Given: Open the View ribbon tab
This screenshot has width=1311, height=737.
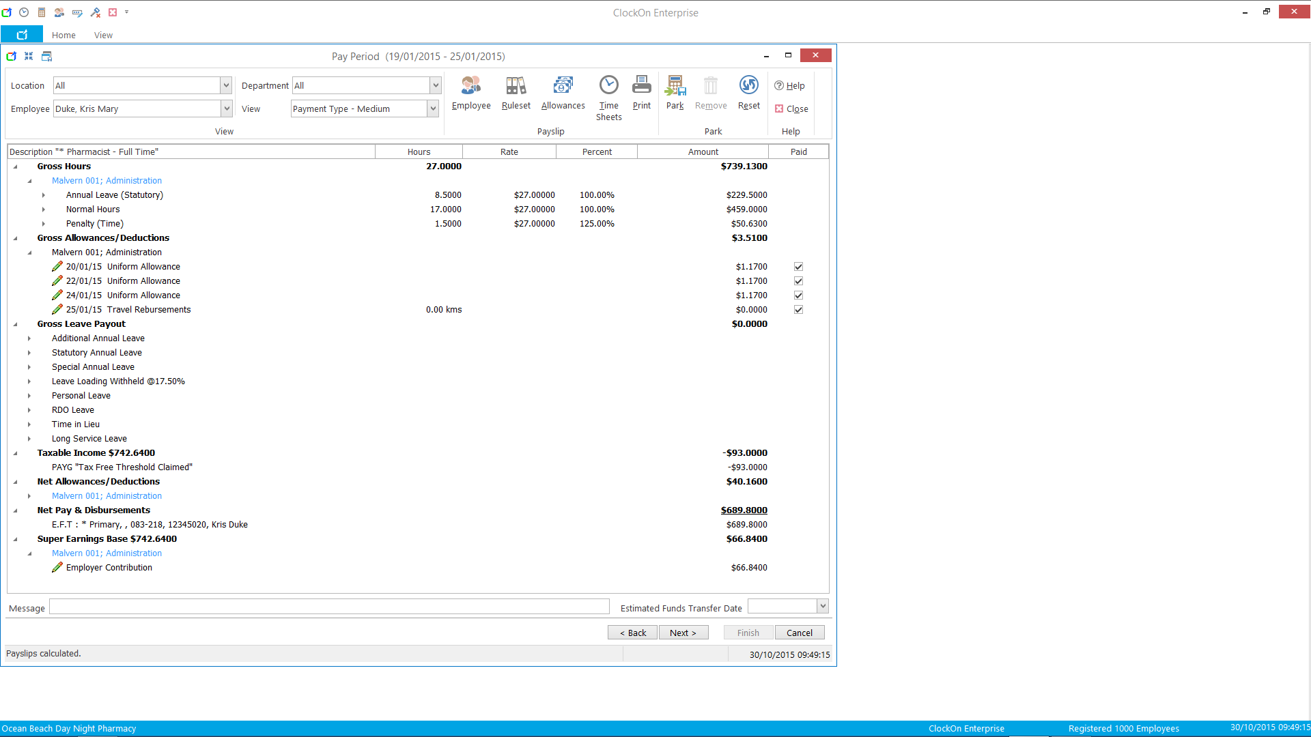Looking at the screenshot, I should [103, 35].
